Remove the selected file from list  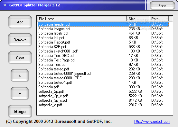pos(20,40)
